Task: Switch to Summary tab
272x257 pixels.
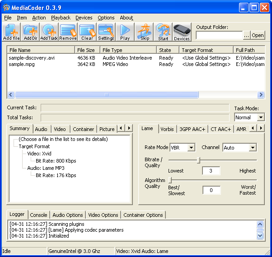Action: (x=19, y=128)
